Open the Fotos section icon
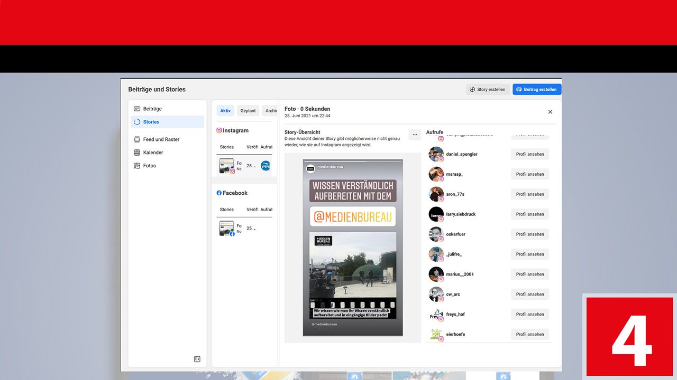Screen dimensions: 677x380 137,166
